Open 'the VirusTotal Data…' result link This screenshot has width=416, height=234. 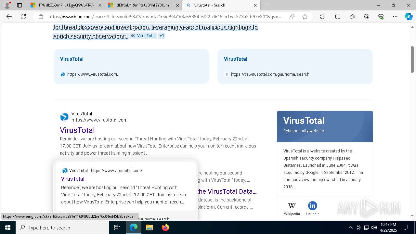pyautogui.click(x=227, y=191)
